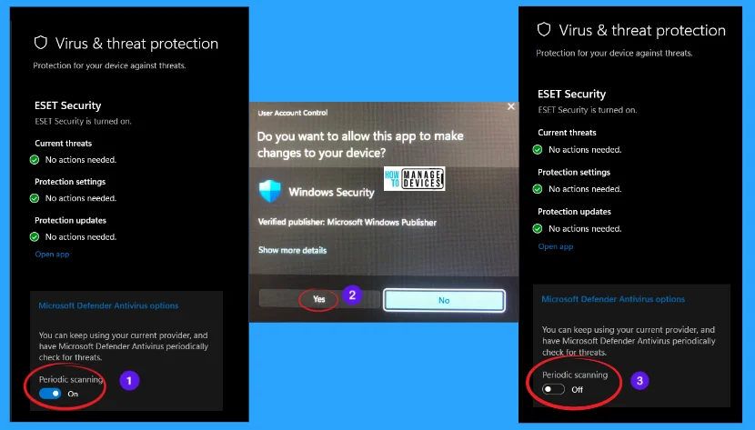Click 'ESET Security is turned on.' in right panel

pos(588,110)
